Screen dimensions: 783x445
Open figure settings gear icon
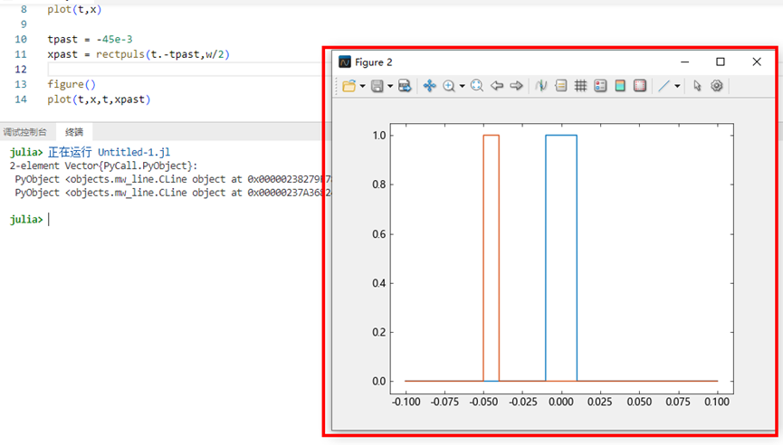(x=717, y=86)
